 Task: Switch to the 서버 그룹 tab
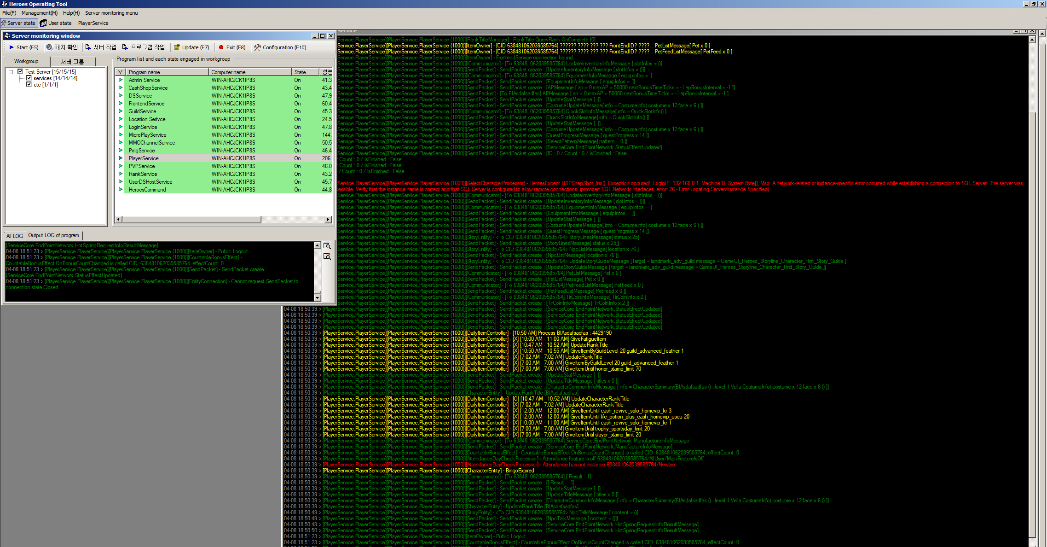click(72, 62)
